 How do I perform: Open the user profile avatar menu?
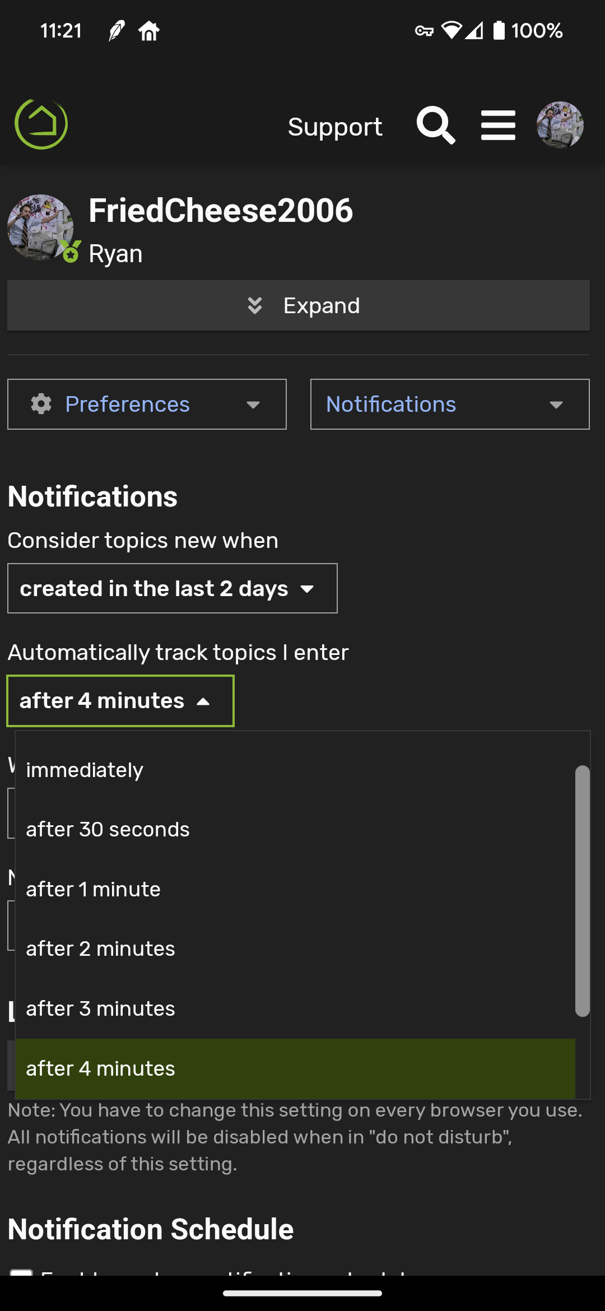[561, 125]
